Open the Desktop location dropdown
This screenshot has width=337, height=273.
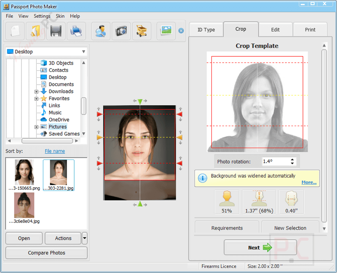click(83, 52)
